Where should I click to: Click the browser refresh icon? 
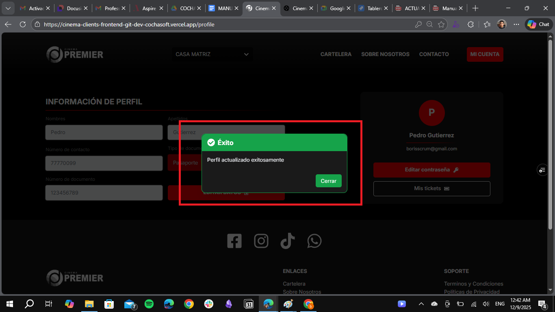[23, 24]
